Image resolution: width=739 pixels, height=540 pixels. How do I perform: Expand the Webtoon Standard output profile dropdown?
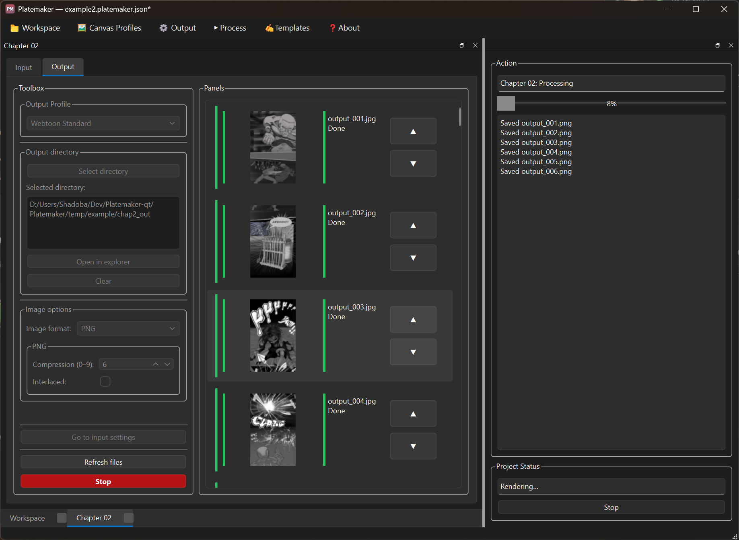103,124
